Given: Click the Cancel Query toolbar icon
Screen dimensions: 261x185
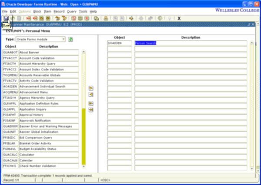Looking at the screenshot, I should [87, 18].
